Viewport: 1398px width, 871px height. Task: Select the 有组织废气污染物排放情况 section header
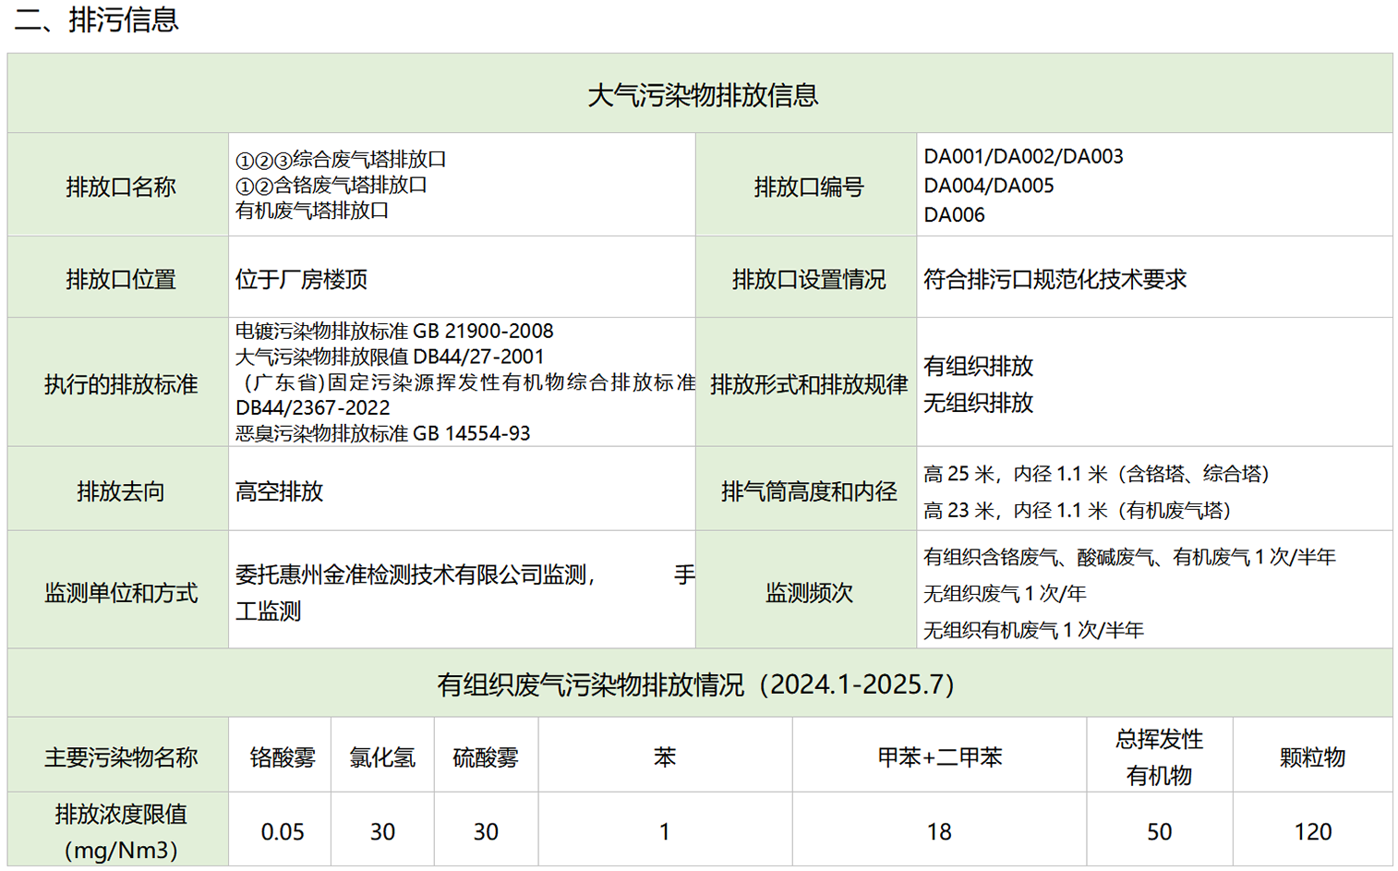pos(695,684)
